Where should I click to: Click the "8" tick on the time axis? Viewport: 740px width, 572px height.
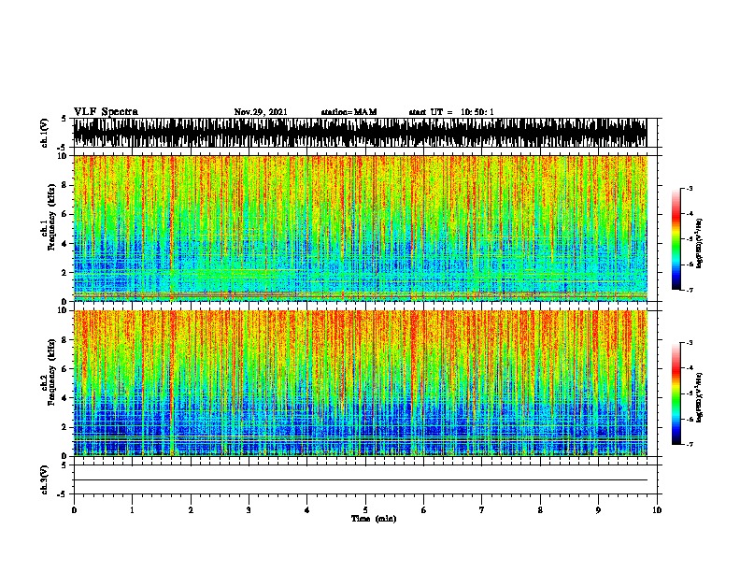[540, 510]
